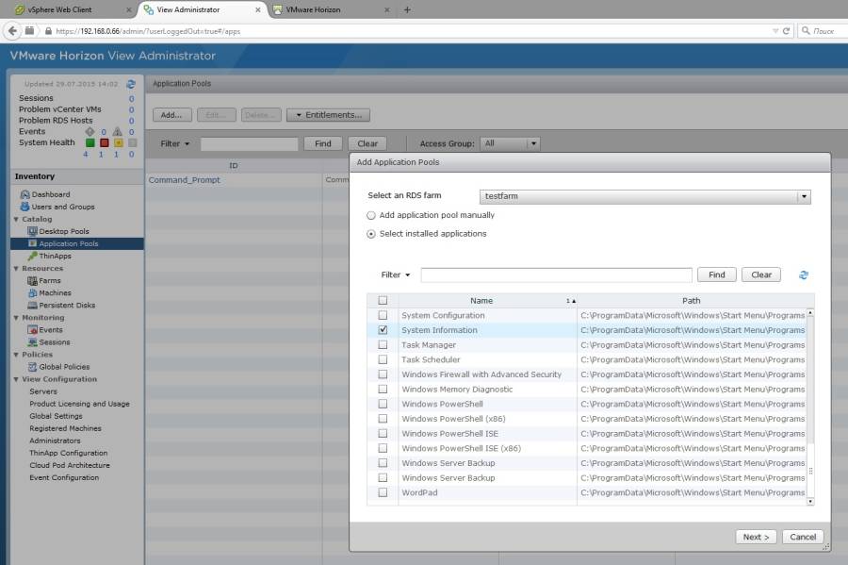Collapse the Resources tree section

click(x=16, y=269)
